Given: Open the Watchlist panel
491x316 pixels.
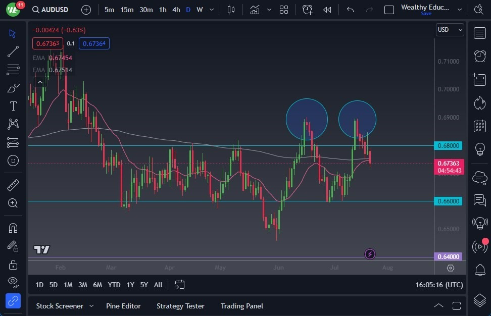Looking at the screenshot, I should click(479, 33).
